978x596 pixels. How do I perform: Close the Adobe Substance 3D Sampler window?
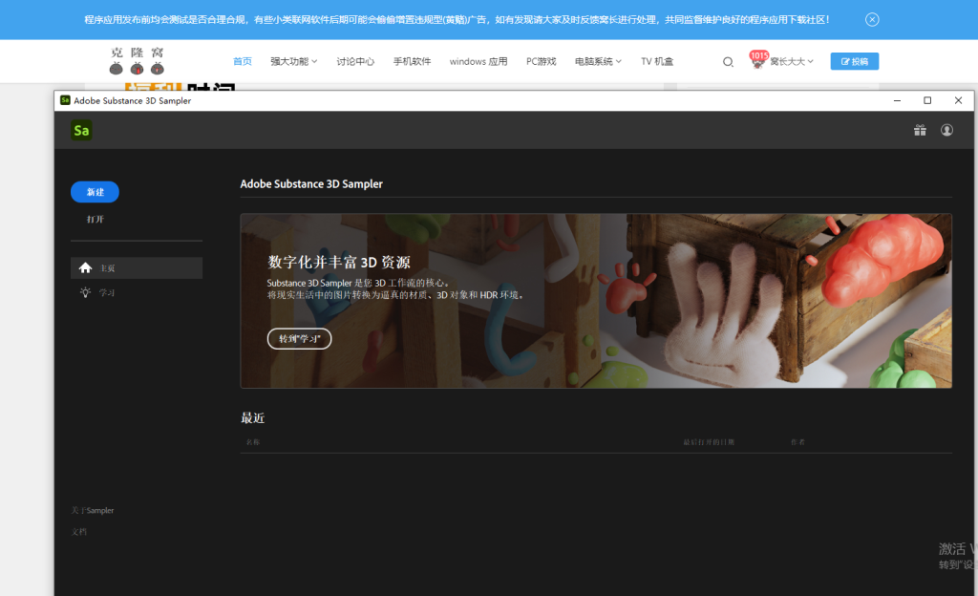[x=958, y=100]
